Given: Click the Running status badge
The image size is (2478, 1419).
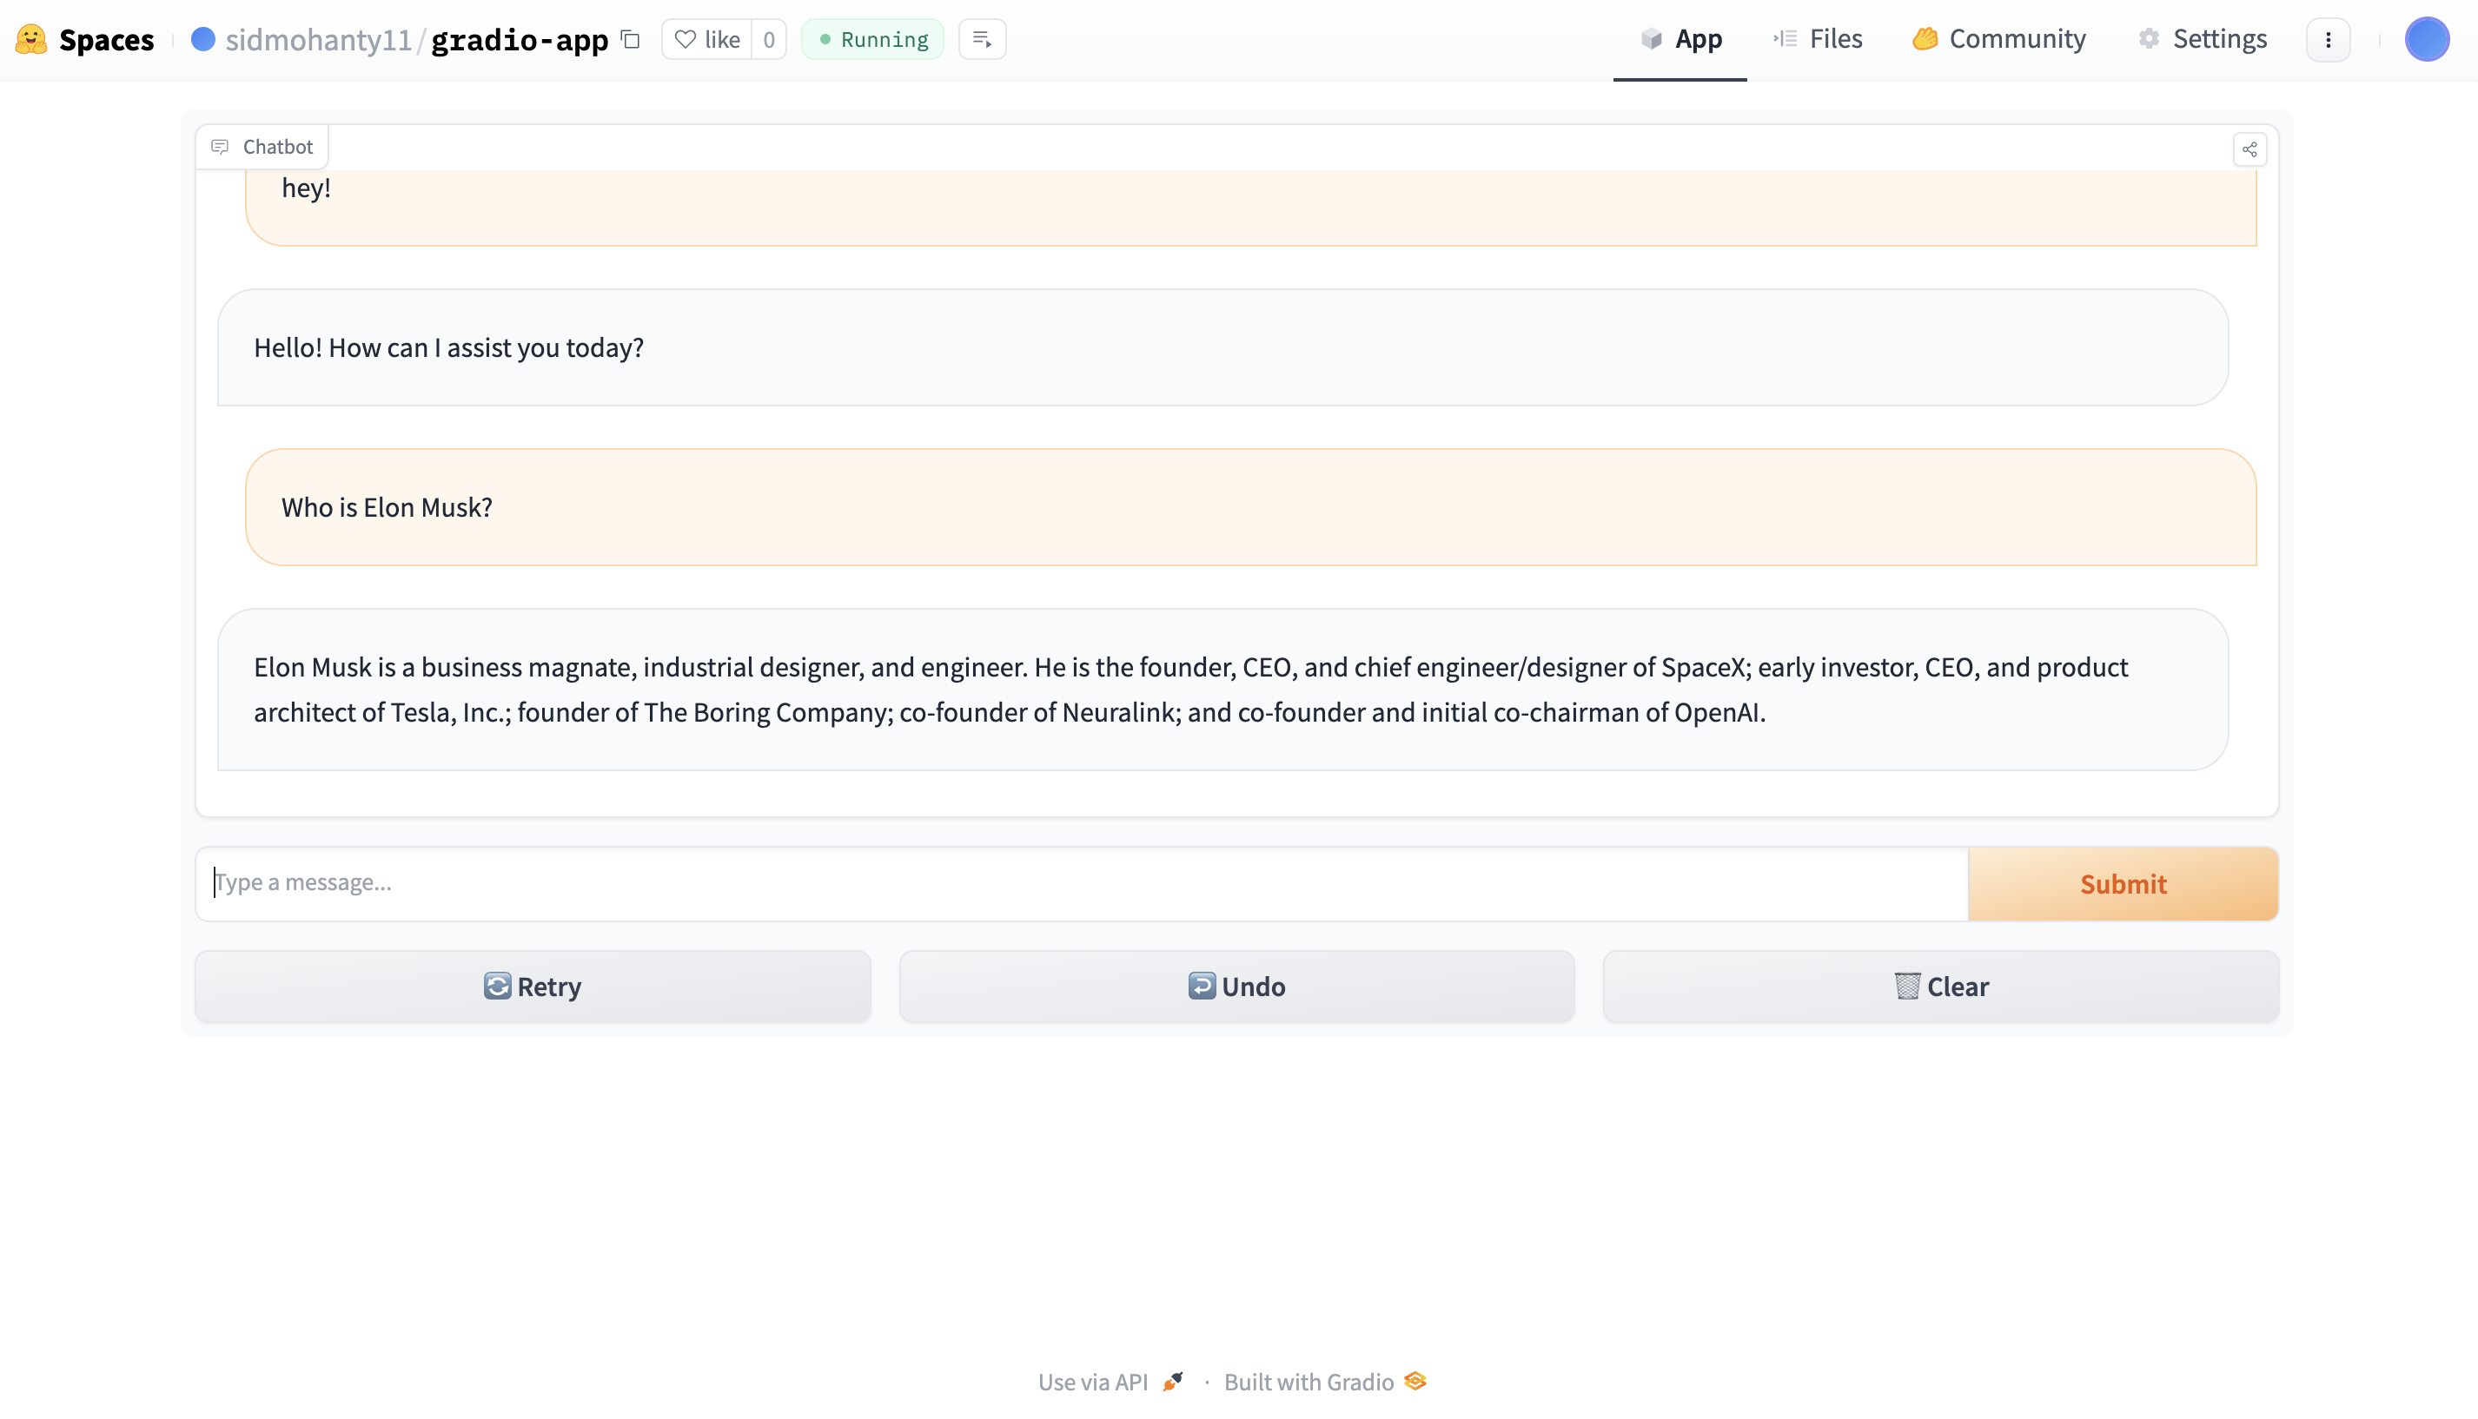Looking at the screenshot, I should 872,39.
